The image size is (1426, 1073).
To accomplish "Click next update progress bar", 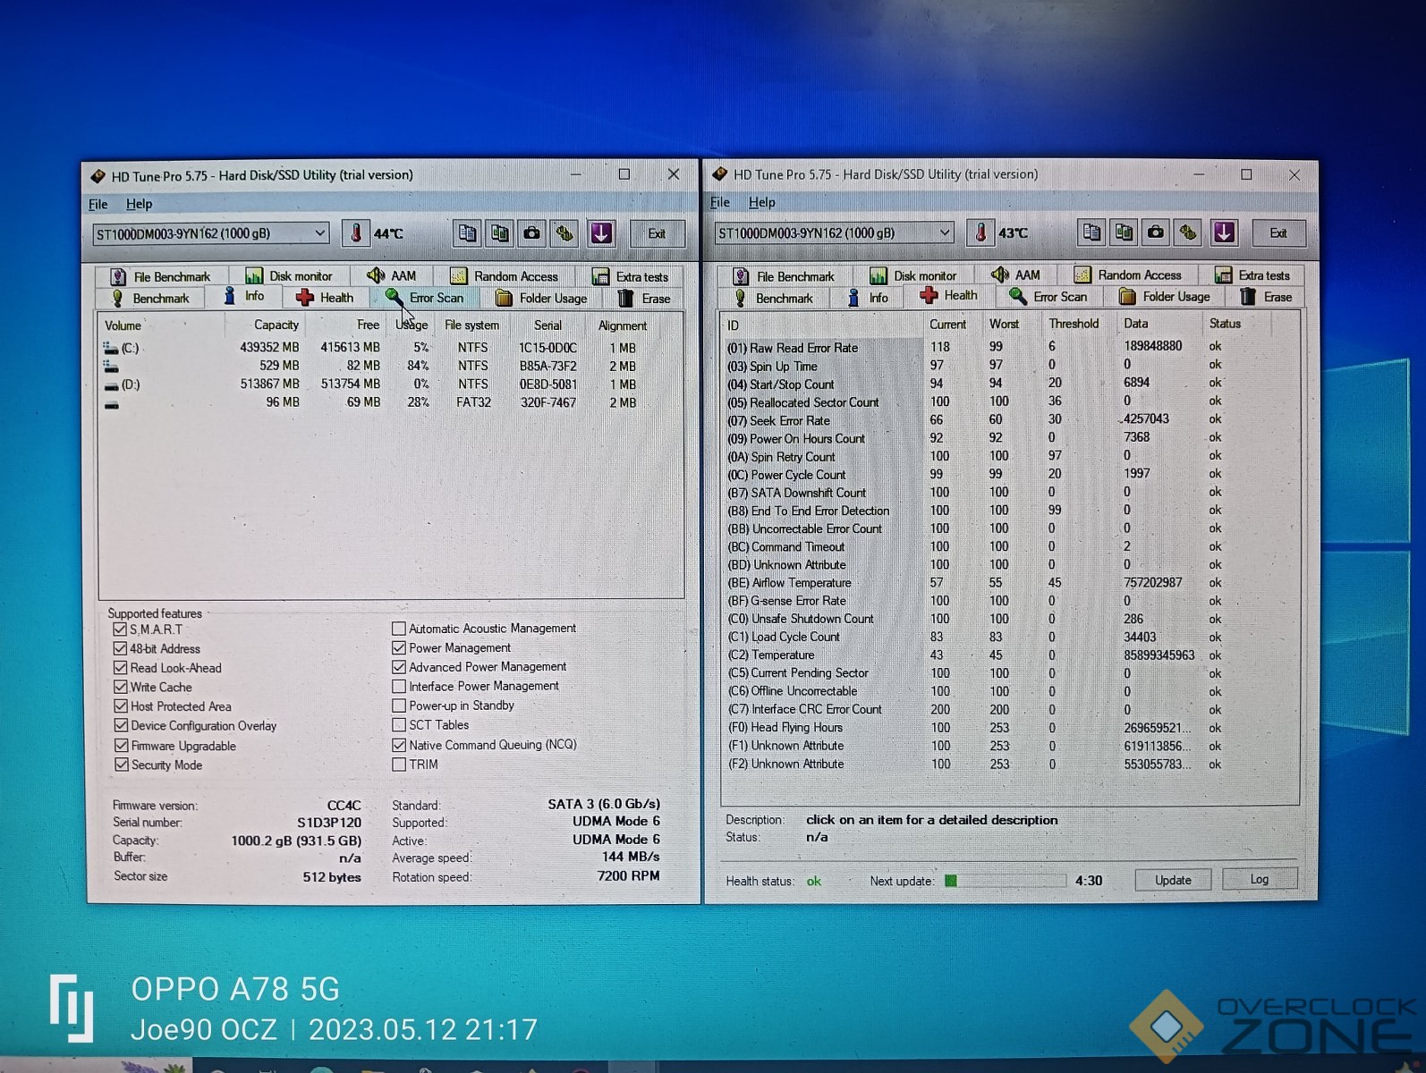I will 1005,881.
